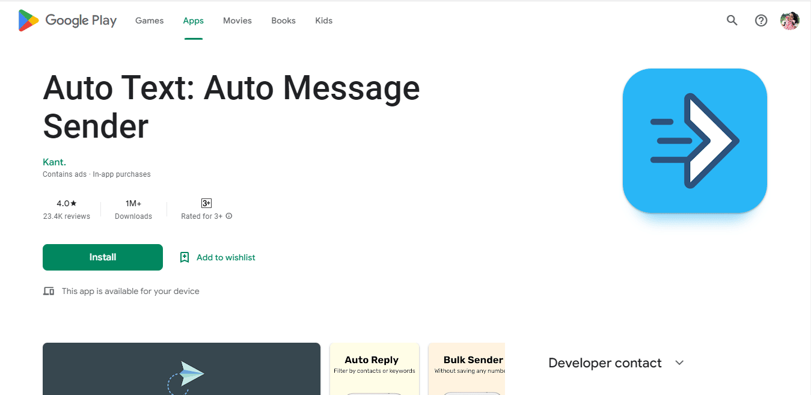Image resolution: width=811 pixels, height=395 pixels.
Task: Select the Apps tab
Action: pyautogui.click(x=194, y=20)
